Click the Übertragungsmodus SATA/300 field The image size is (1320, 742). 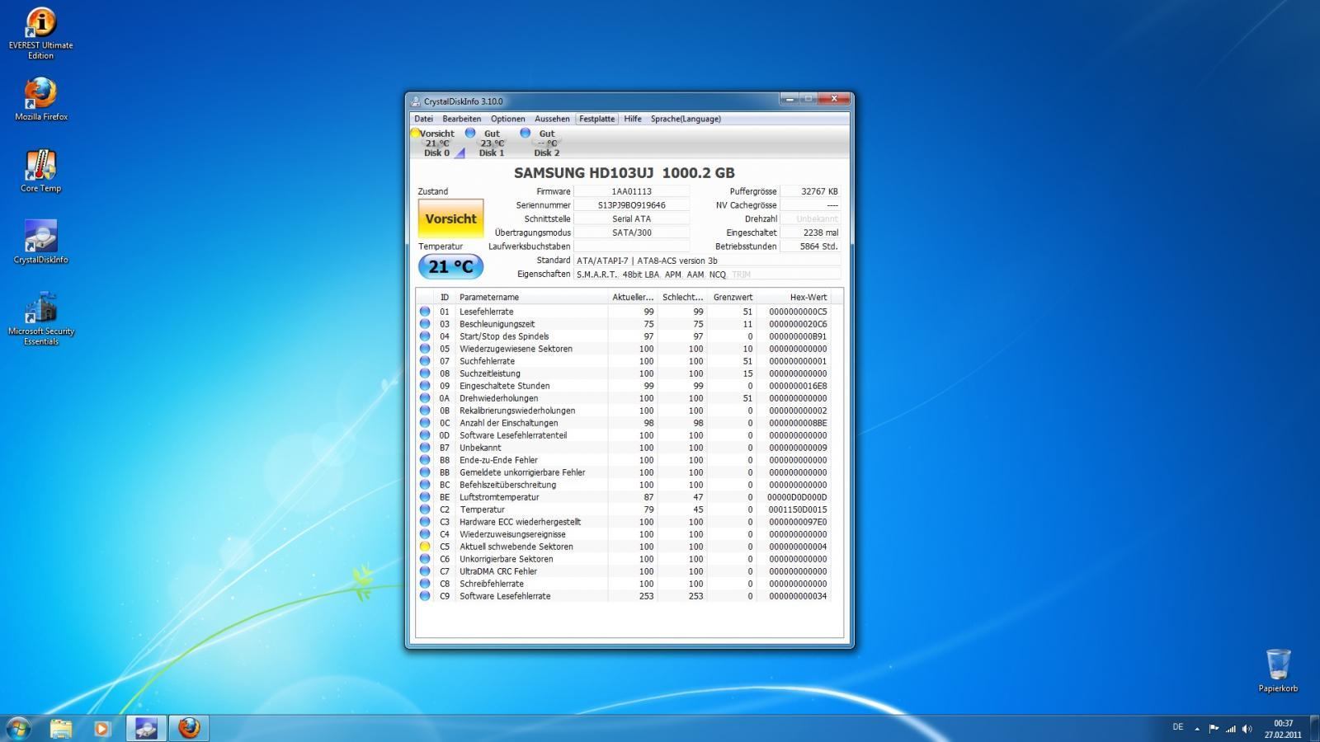tap(631, 232)
